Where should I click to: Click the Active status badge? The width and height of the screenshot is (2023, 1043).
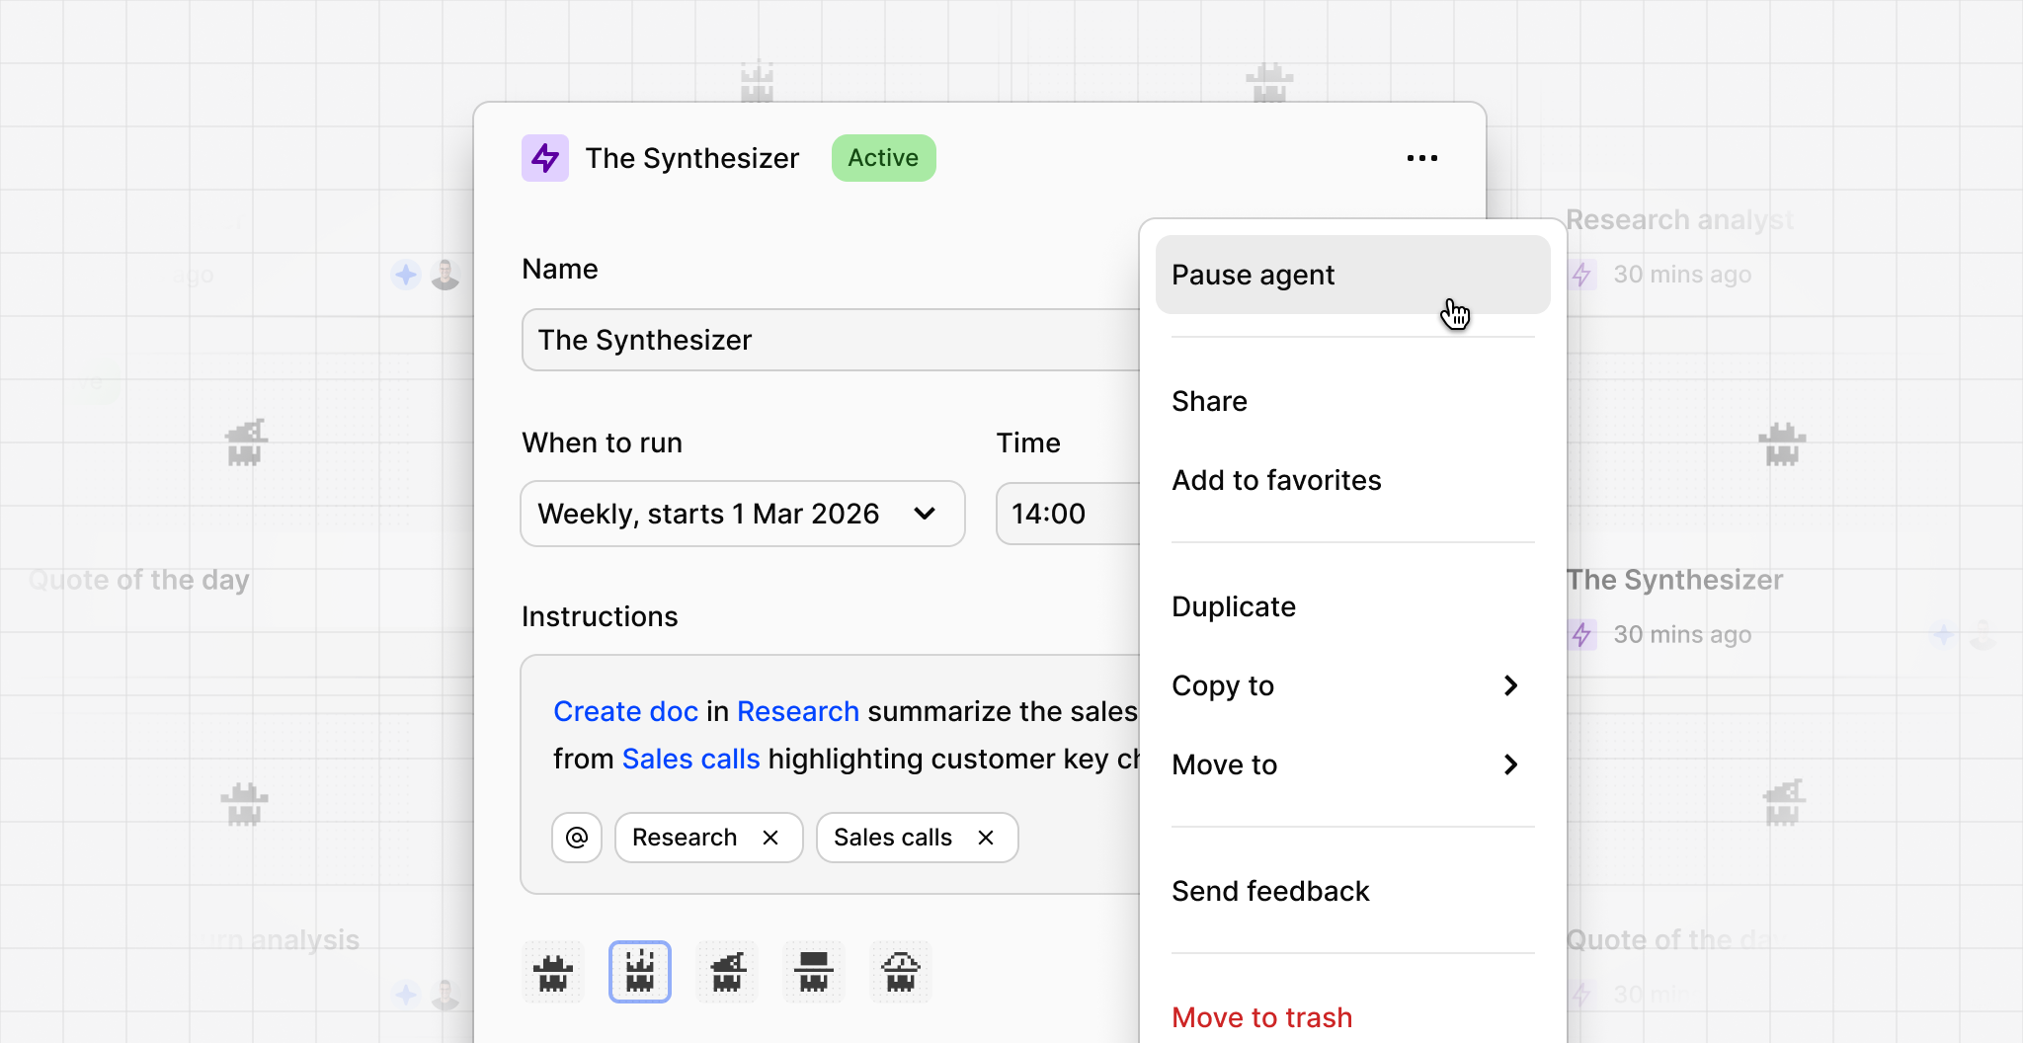[x=883, y=158]
